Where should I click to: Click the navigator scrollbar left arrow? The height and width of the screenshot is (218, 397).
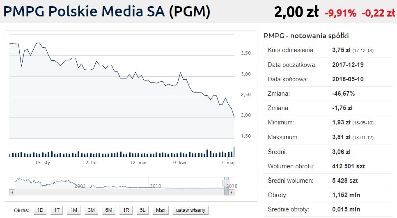(12, 192)
